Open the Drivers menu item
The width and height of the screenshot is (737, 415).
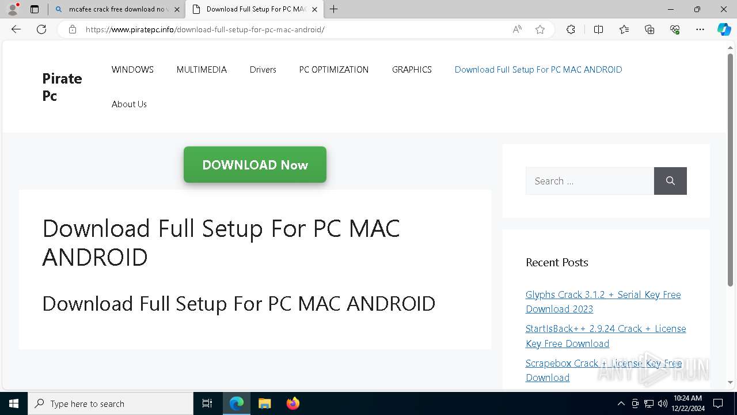tap(263, 69)
